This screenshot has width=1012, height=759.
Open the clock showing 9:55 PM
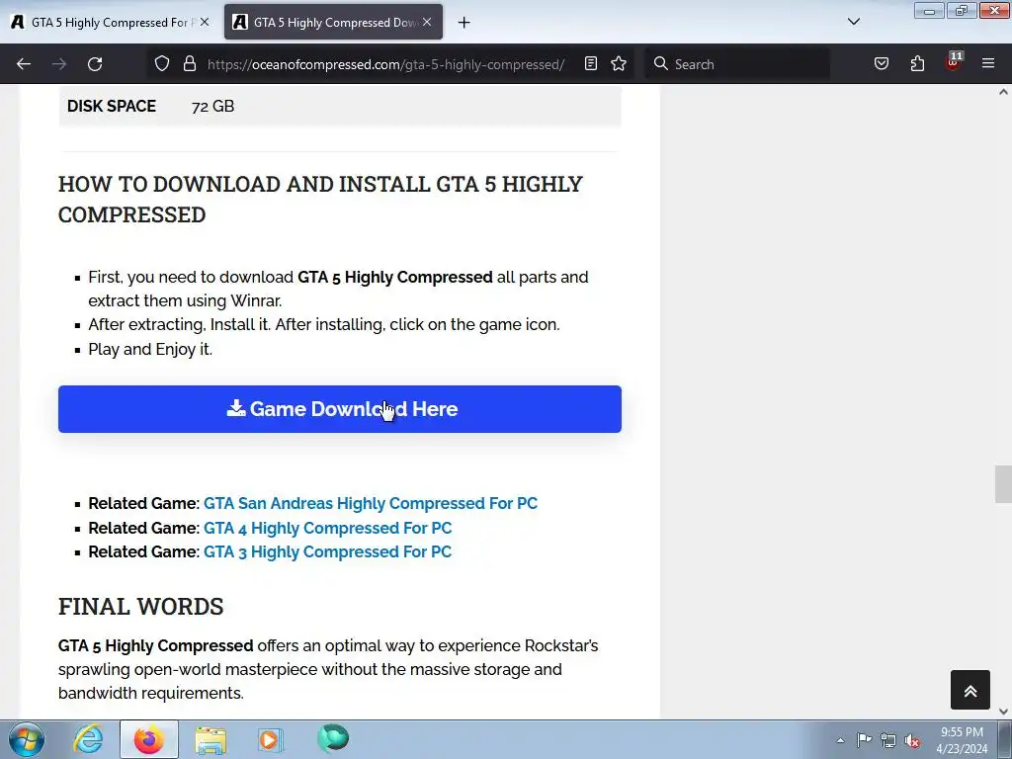(x=962, y=740)
